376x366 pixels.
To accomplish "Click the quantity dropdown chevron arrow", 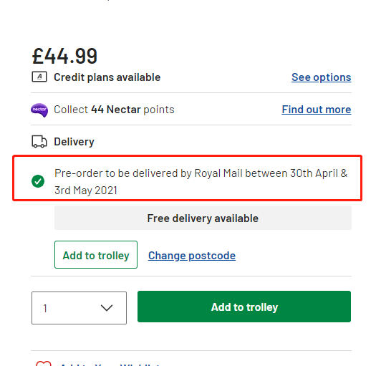I will pyautogui.click(x=107, y=308).
